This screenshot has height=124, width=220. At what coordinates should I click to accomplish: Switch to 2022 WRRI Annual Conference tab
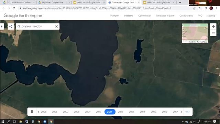(x=19, y=2)
